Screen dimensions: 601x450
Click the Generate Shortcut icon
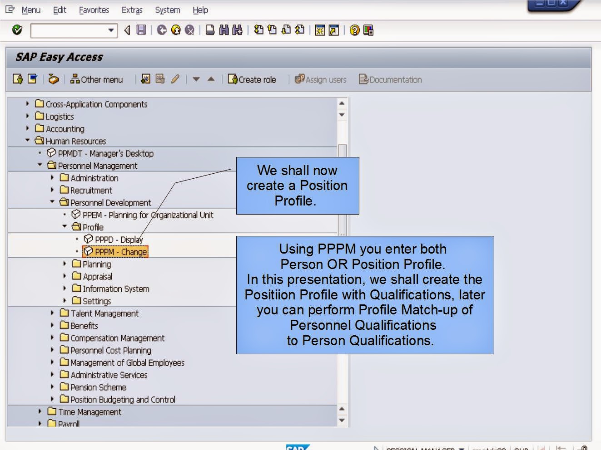(334, 30)
